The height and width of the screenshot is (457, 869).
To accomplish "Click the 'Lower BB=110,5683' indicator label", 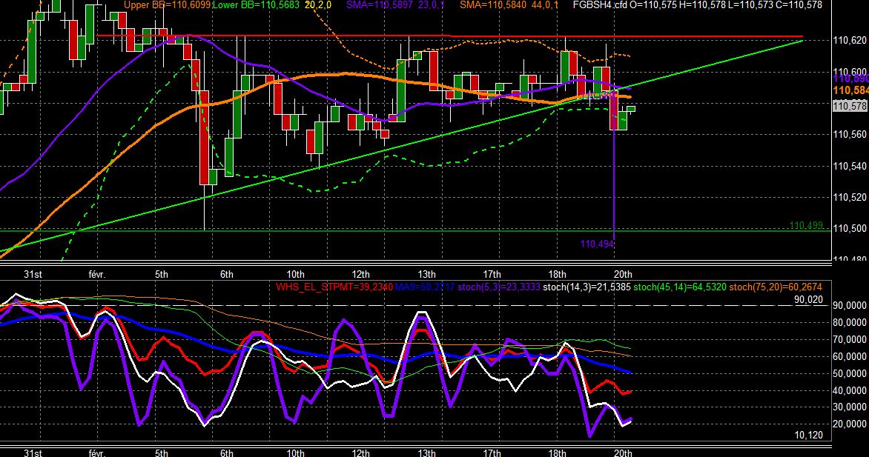I will click(x=256, y=5).
